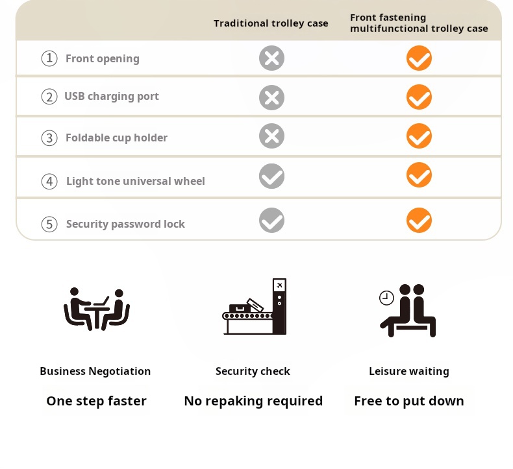Click gray X for Front opening
The image size is (513, 469).
pos(271,58)
